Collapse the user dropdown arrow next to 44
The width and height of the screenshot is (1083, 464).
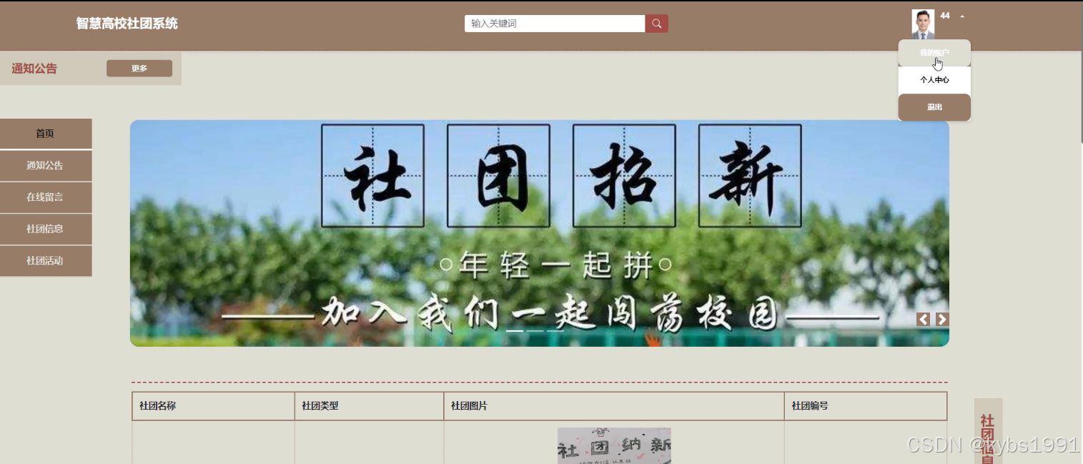click(x=962, y=16)
